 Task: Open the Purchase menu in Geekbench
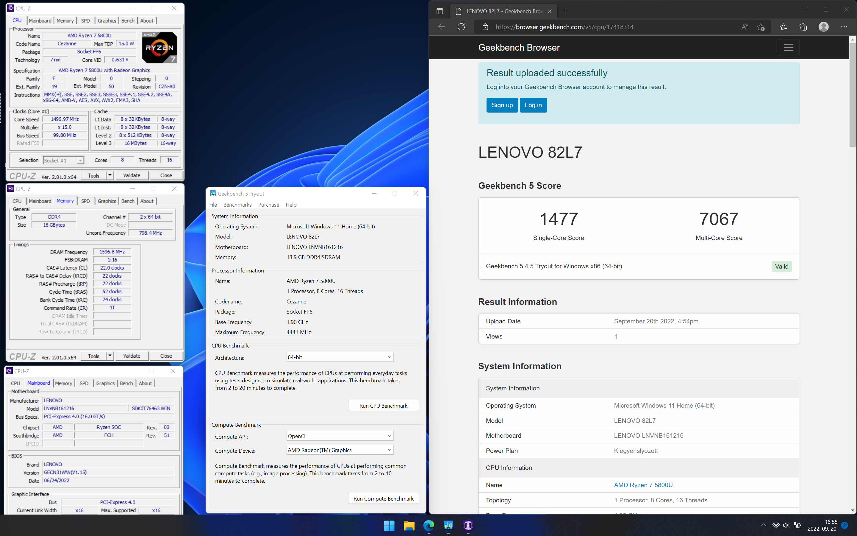click(x=268, y=205)
